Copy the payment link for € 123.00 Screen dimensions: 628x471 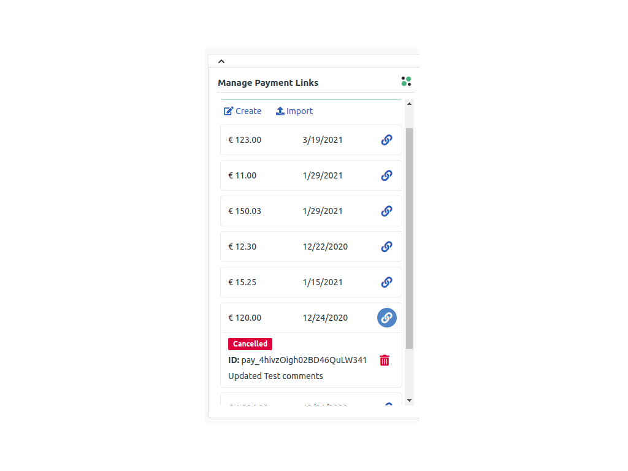click(386, 140)
